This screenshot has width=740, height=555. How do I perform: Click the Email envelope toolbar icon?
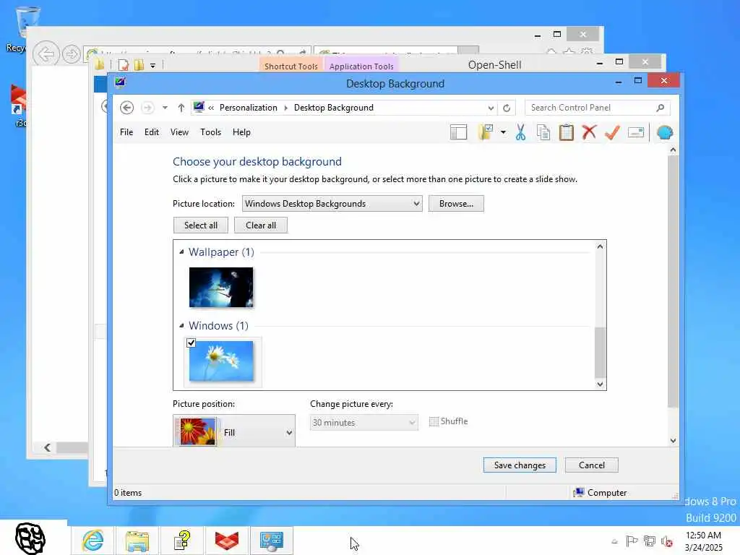tap(636, 133)
